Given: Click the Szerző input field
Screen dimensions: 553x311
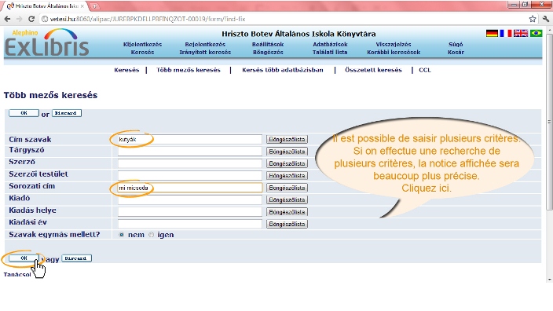Looking at the screenshot, I should [x=190, y=163].
